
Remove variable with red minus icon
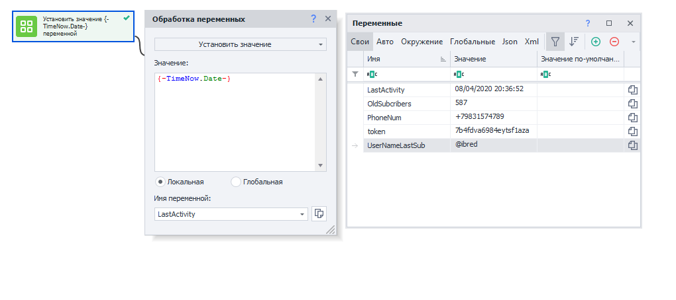[x=614, y=42]
